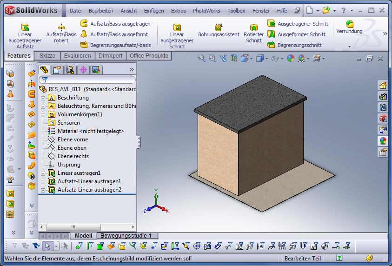
Task: Select the Rotierter Schnitt tool
Action: (x=254, y=27)
